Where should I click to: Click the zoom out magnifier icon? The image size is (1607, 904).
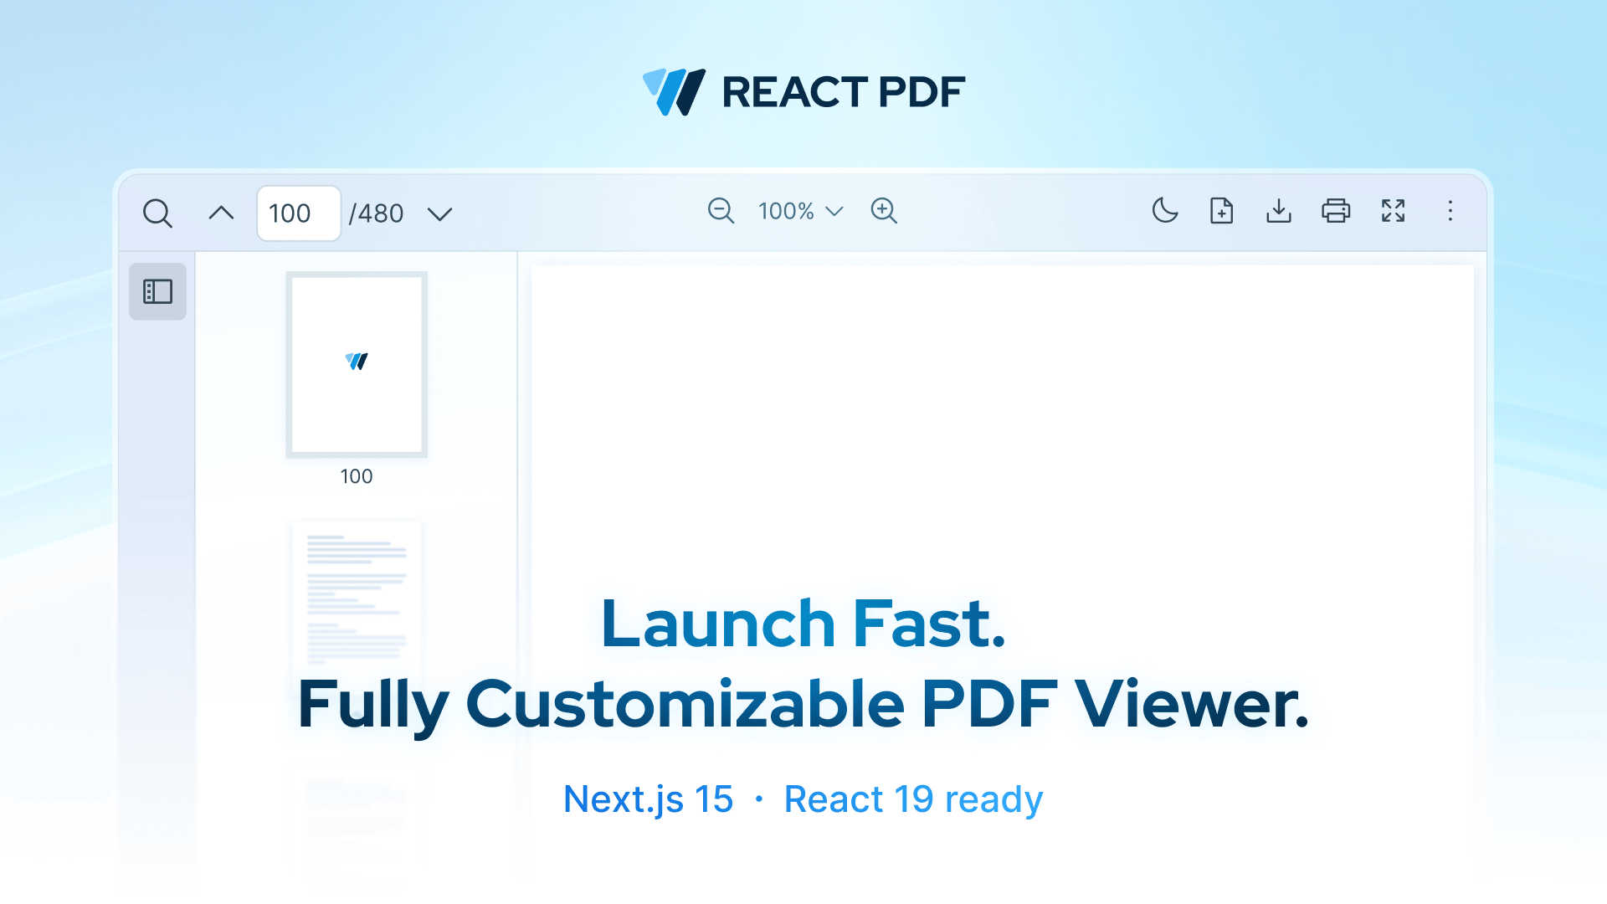[721, 211]
